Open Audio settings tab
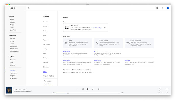 [45, 53]
